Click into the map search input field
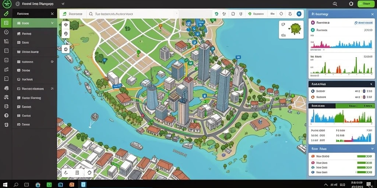Screen dimensions: 377x188 point(133,14)
